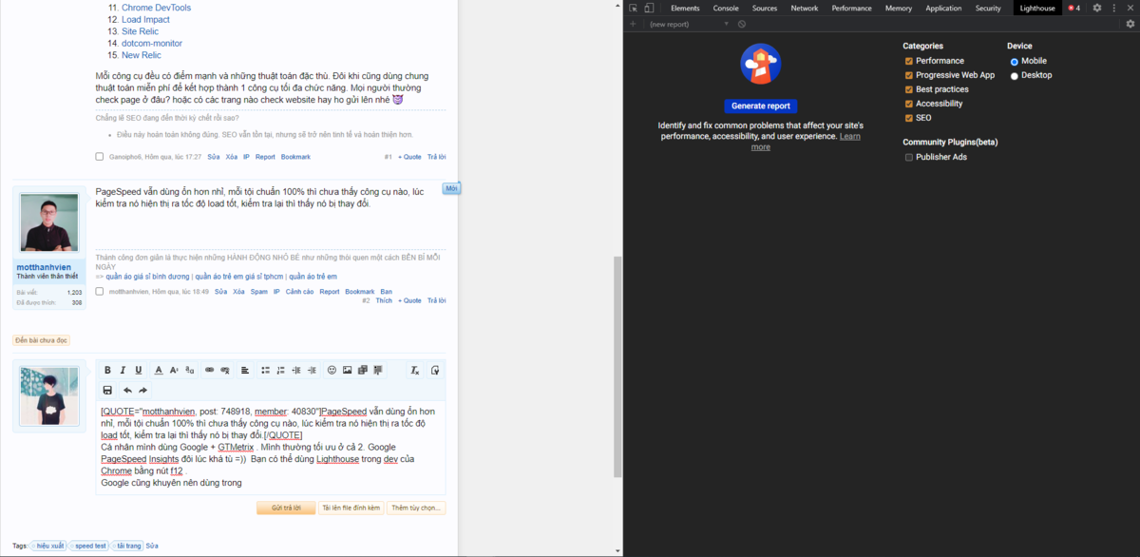The image size is (1140, 557).
Task: Uncheck the SEO category checkbox
Action: pyautogui.click(x=909, y=118)
